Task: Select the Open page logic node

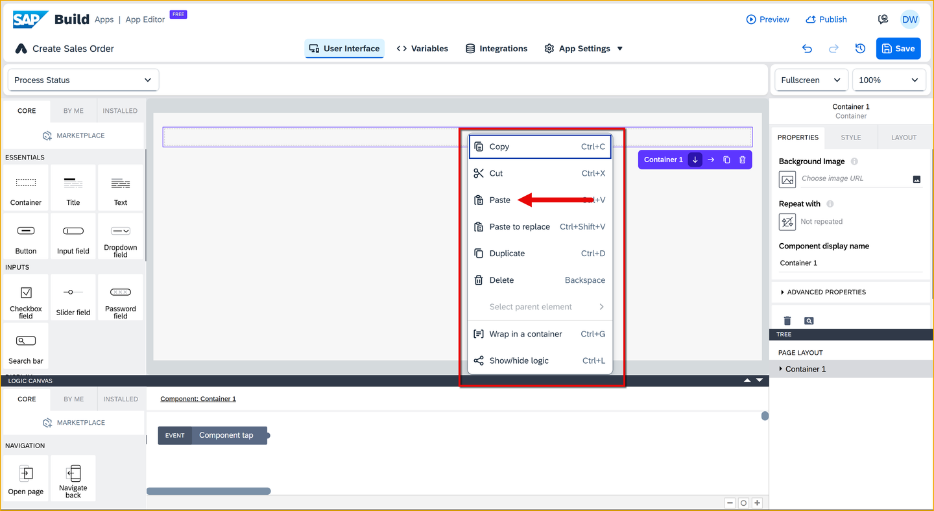Action: click(26, 478)
